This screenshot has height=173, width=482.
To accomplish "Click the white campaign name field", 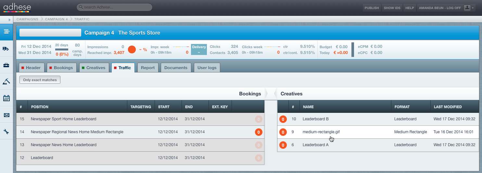I will (x=50, y=33).
